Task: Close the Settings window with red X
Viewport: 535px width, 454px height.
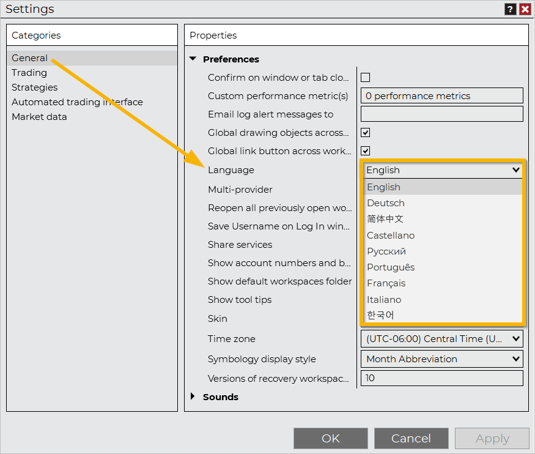Action: [525, 9]
